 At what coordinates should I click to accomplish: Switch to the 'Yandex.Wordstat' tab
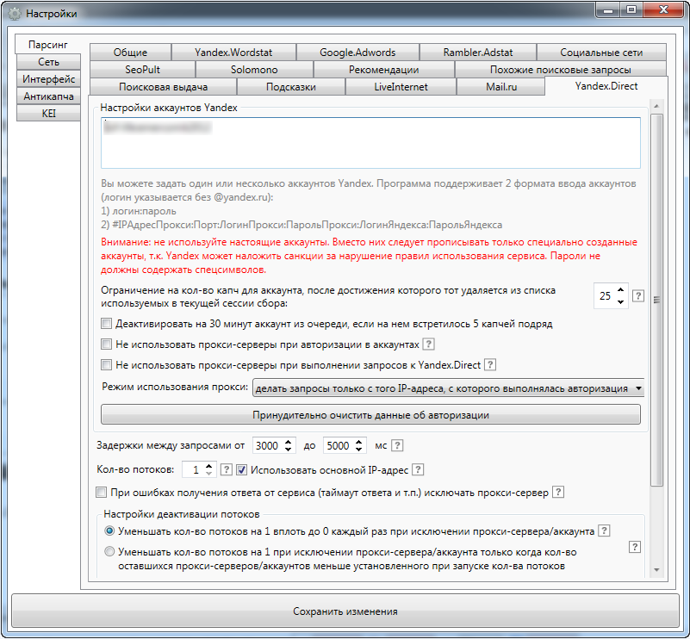click(233, 53)
